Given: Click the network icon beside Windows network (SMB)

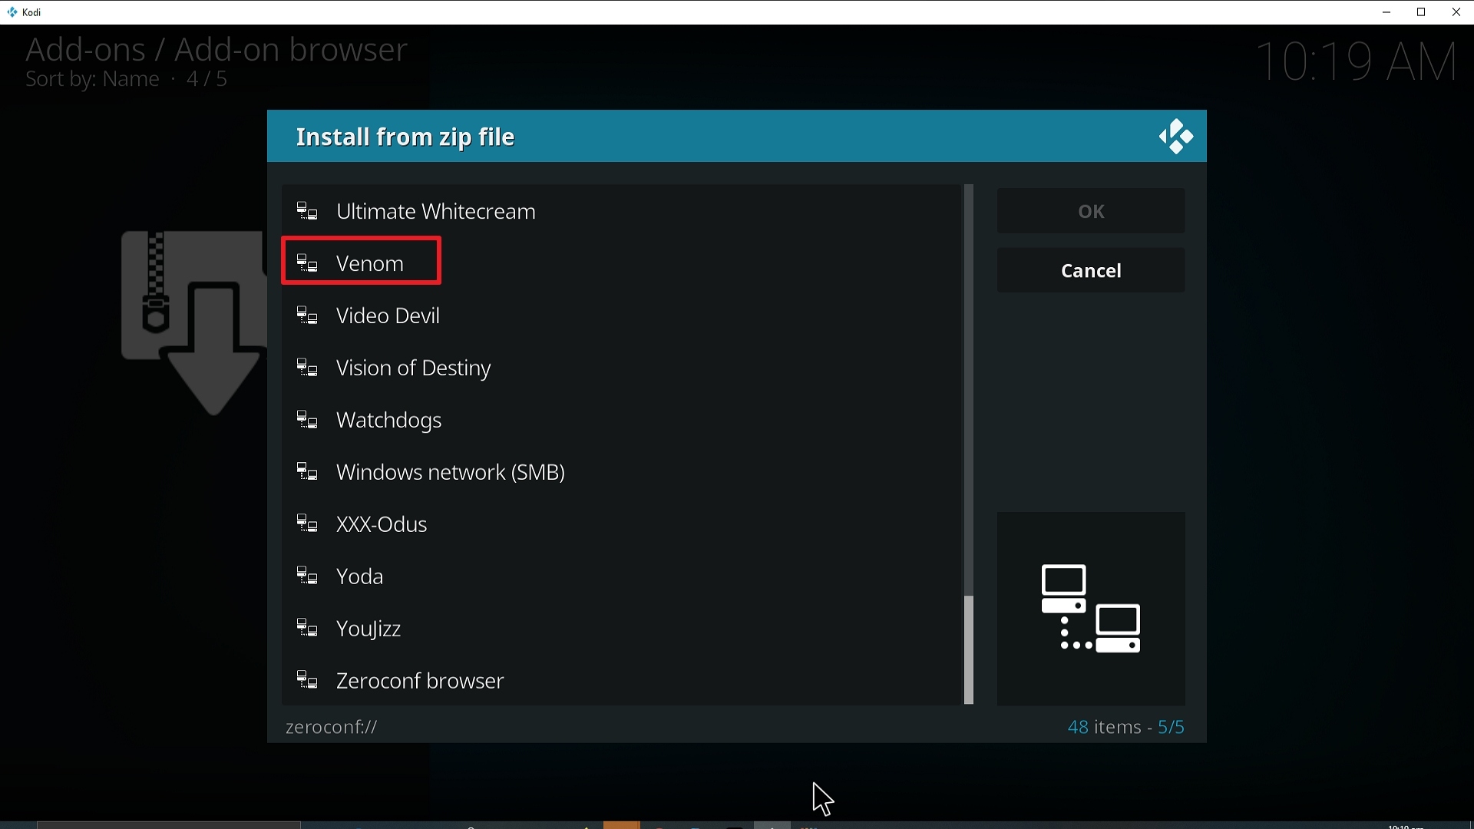Looking at the screenshot, I should [x=308, y=473].
